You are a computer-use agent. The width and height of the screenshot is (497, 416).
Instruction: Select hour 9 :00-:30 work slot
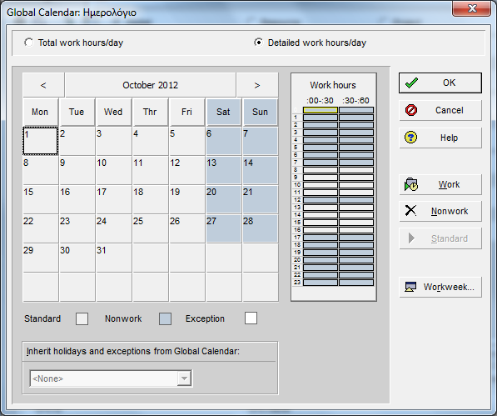click(x=321, y=178)
